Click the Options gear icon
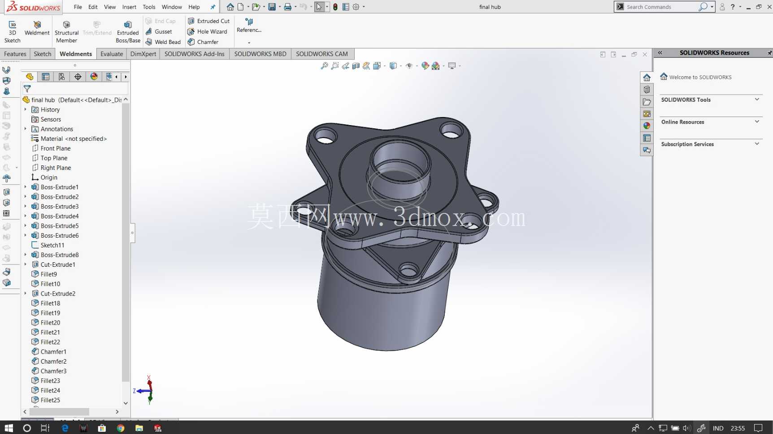The image size is (773, 434). [x=356, y=7]
